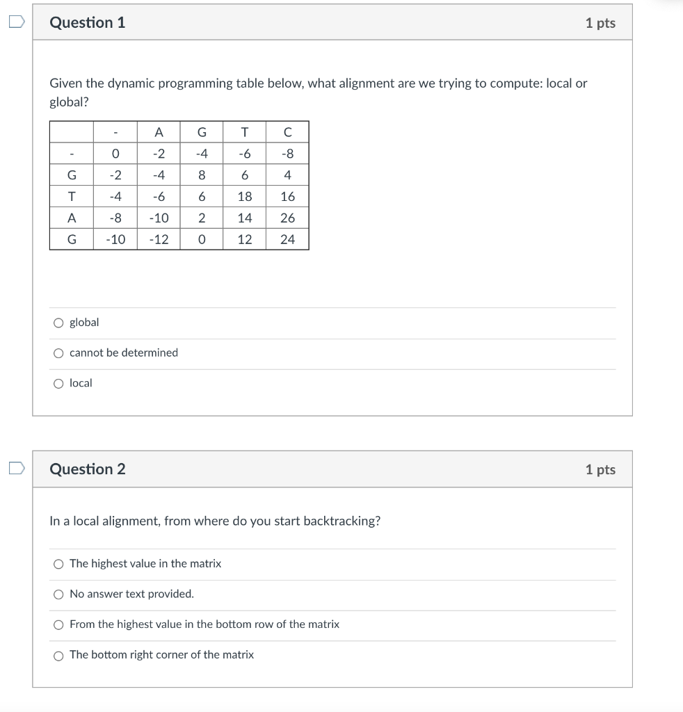This screenshot has width=683, height=712.
Task: Click the column header A in the table
Action: (x=158, y=131)
